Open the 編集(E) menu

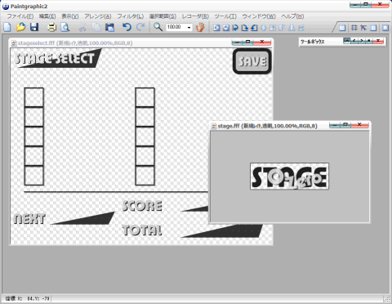pos(47,16)
